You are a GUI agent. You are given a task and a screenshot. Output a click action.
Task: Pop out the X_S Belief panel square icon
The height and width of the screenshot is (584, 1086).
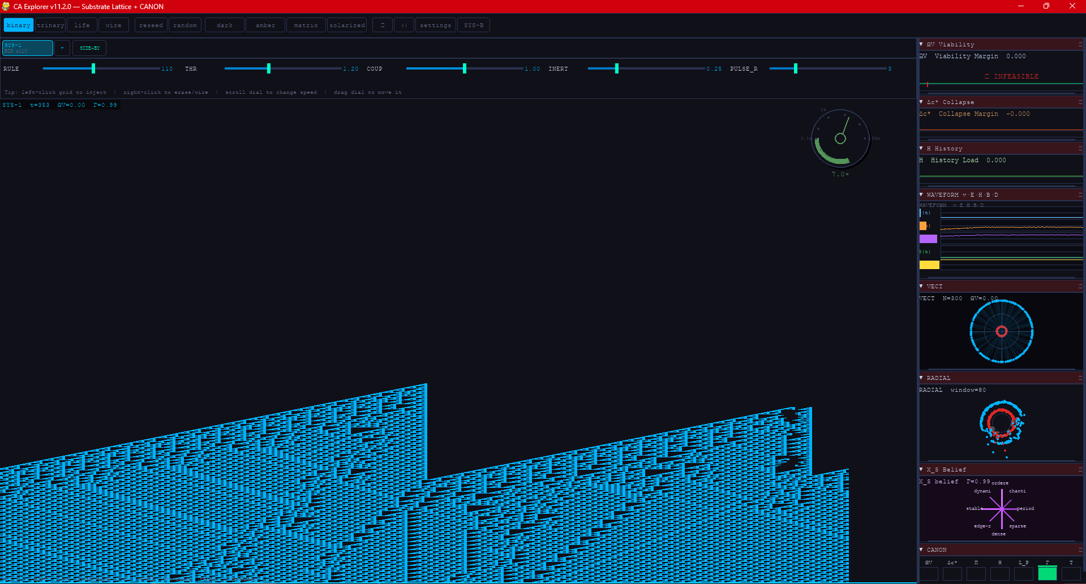(x=1080, y=469)
